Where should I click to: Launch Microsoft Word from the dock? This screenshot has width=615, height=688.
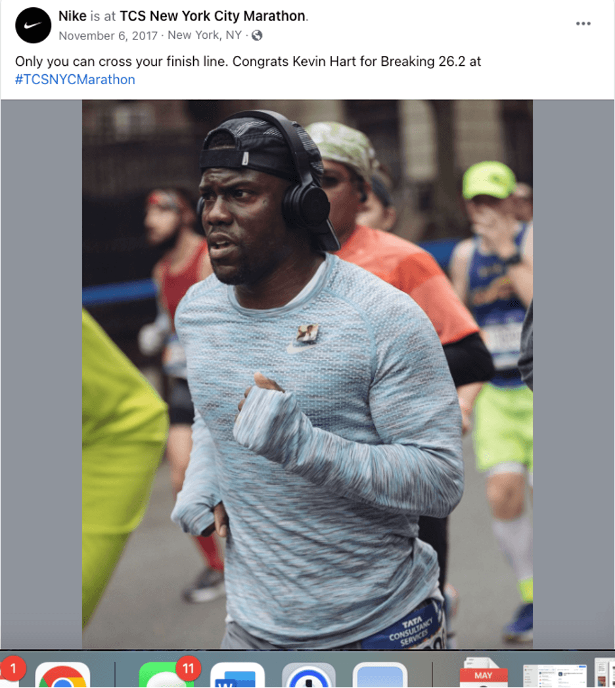tap(237, 675)
